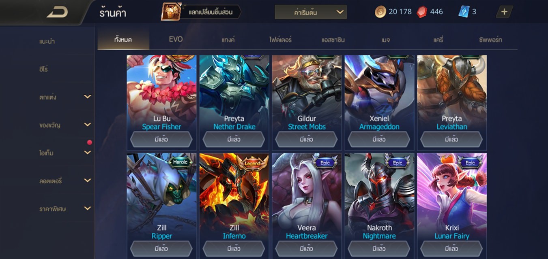Tap the gold coin currency icon
Image resolution: width=548 pixels, height=259 pixels.
(x=380, y=12)
